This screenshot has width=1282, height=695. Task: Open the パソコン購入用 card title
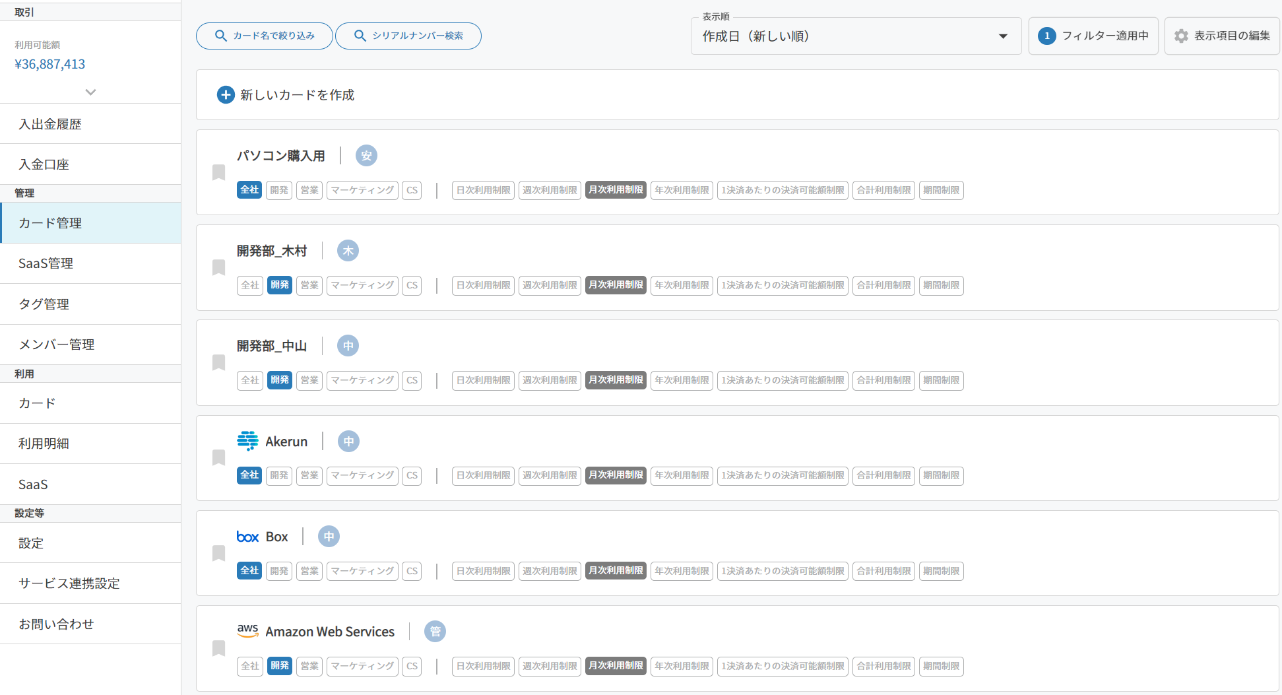pos(281,156)
